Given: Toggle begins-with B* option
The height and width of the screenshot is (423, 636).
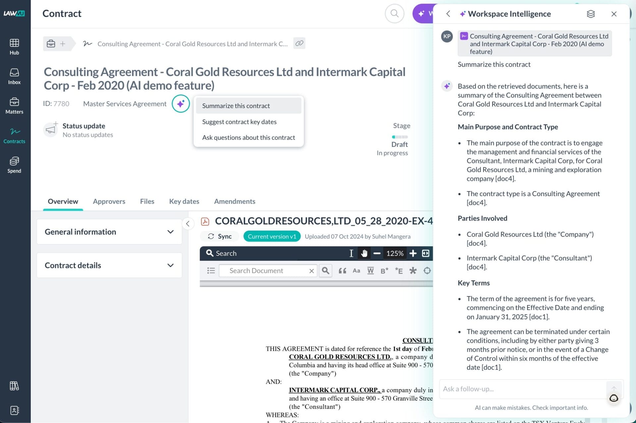Looking at the screenshot, I should click(384, 271).
